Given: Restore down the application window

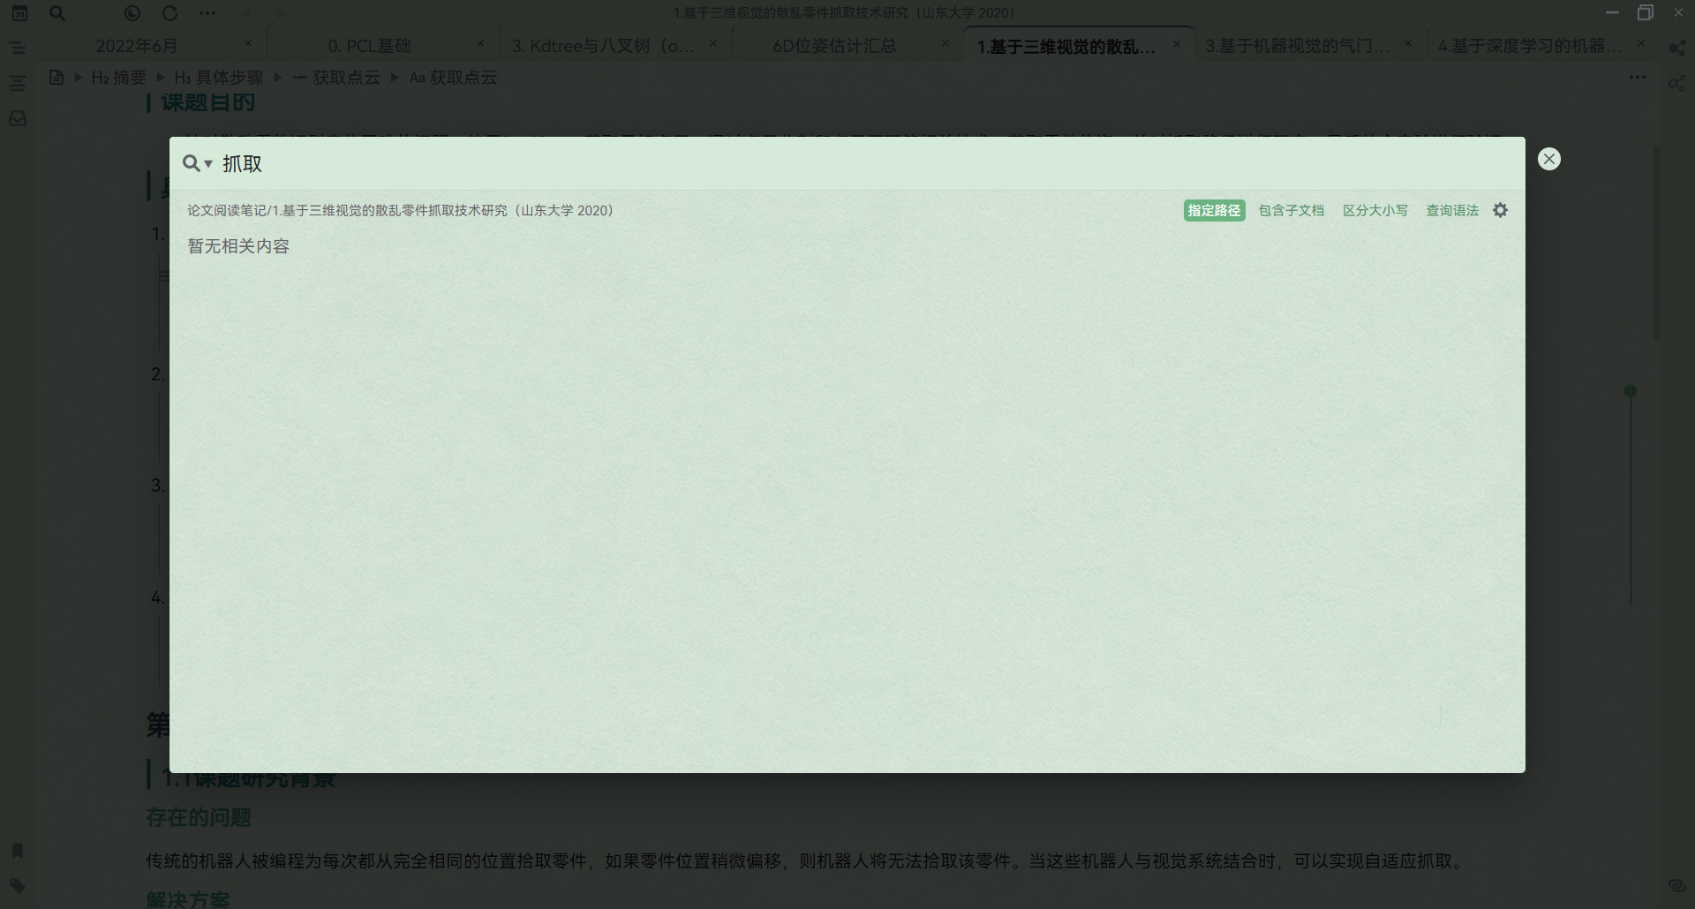Looking at the screenshot, I should (1646, 13).
